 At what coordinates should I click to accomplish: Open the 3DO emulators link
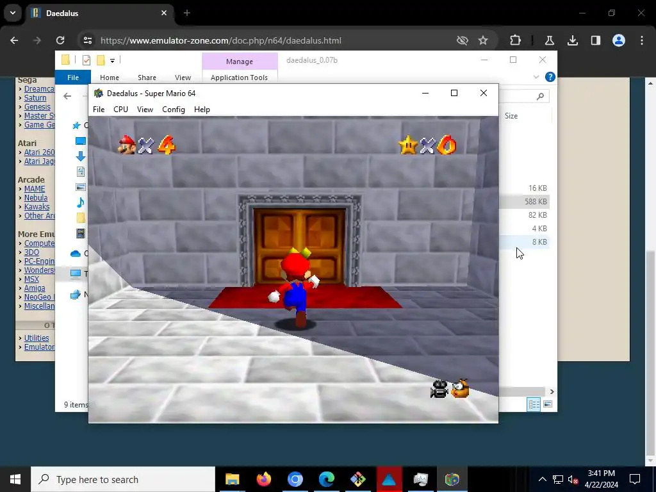[31, 252]
